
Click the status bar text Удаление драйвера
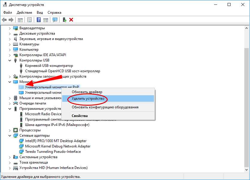pyautogui.click(x=41, y=177)
